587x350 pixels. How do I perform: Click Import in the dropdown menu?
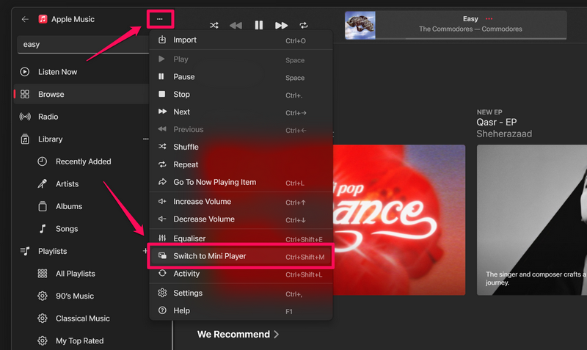[185, 40]
